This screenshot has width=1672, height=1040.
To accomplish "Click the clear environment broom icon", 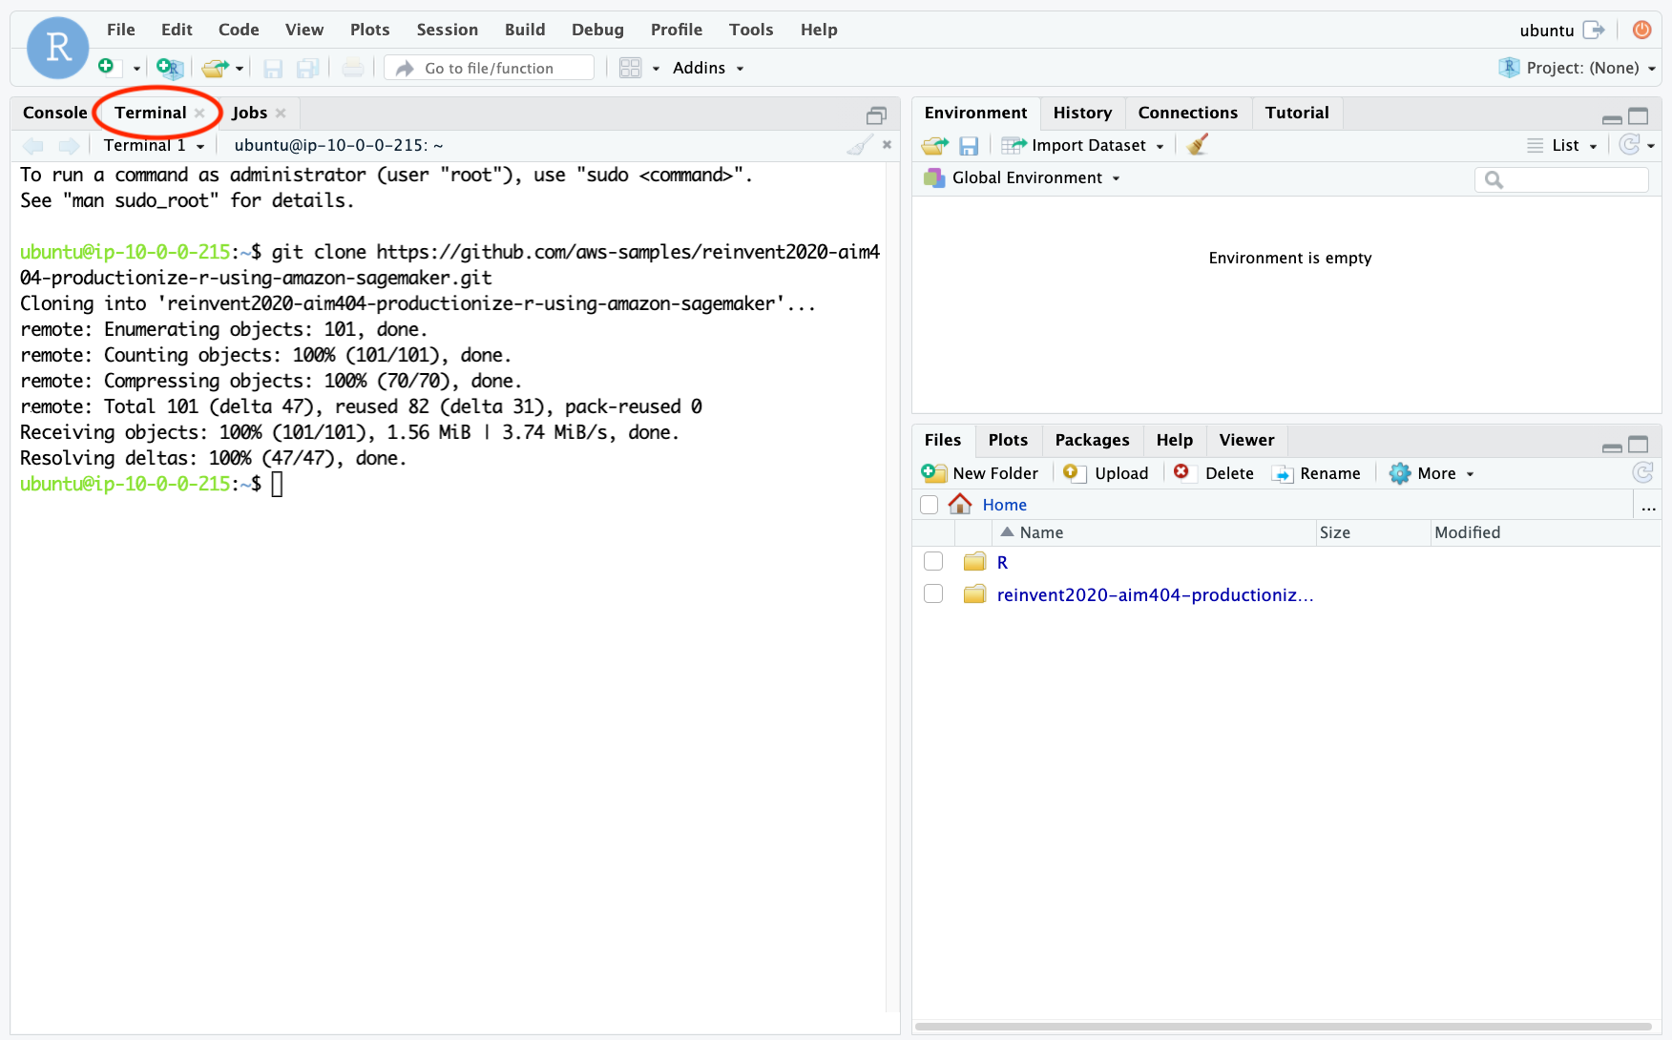I will point(1197,144).
